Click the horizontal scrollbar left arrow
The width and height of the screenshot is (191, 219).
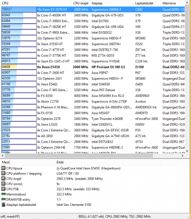pos(3,155)
